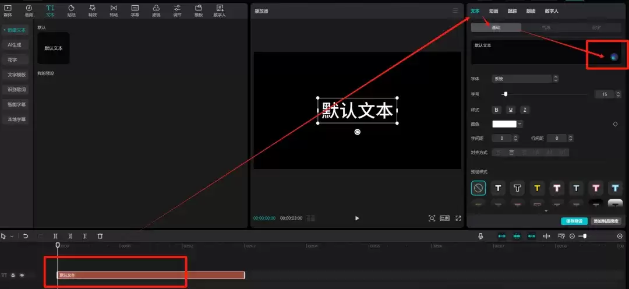Toggle the lock icon on text track
The image size is (629, 289).
(13, 276)
